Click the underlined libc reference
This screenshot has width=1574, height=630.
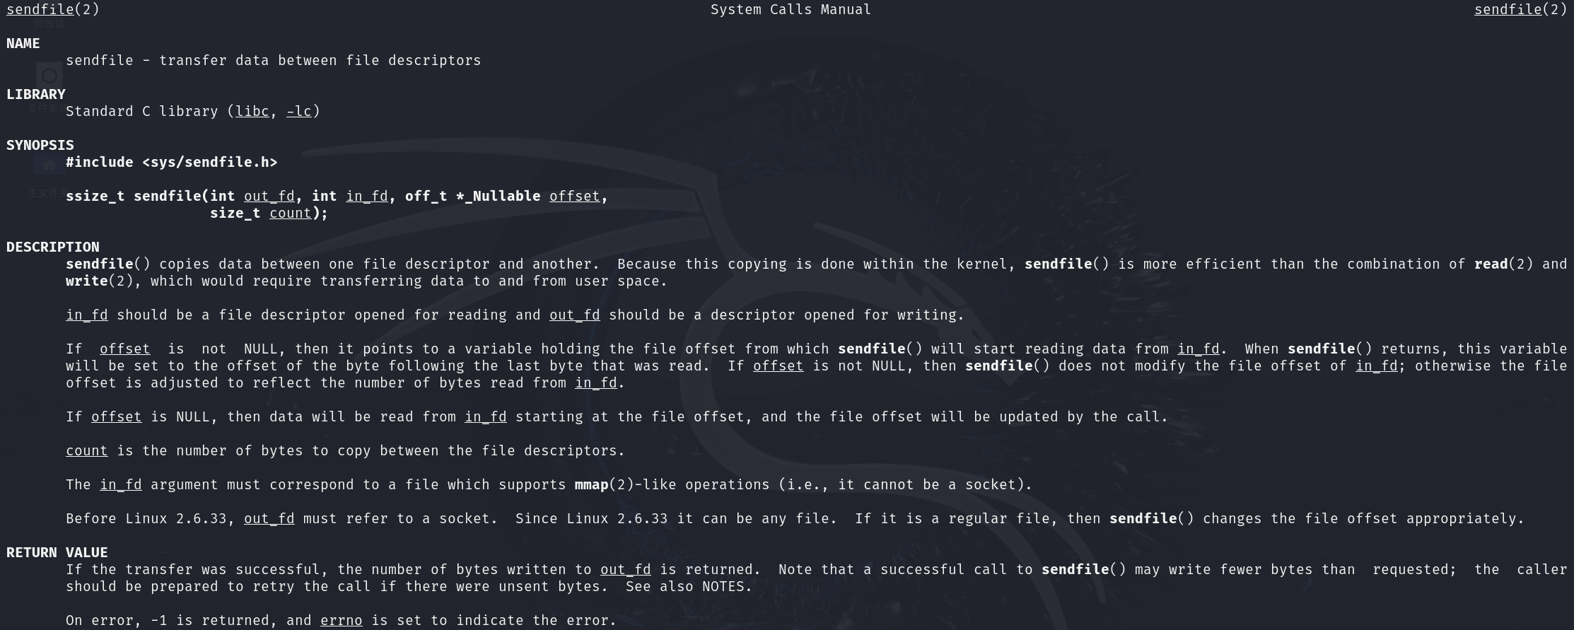(252, 111)
